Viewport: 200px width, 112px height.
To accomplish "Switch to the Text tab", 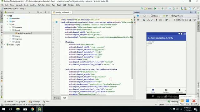I will (64, 98).
